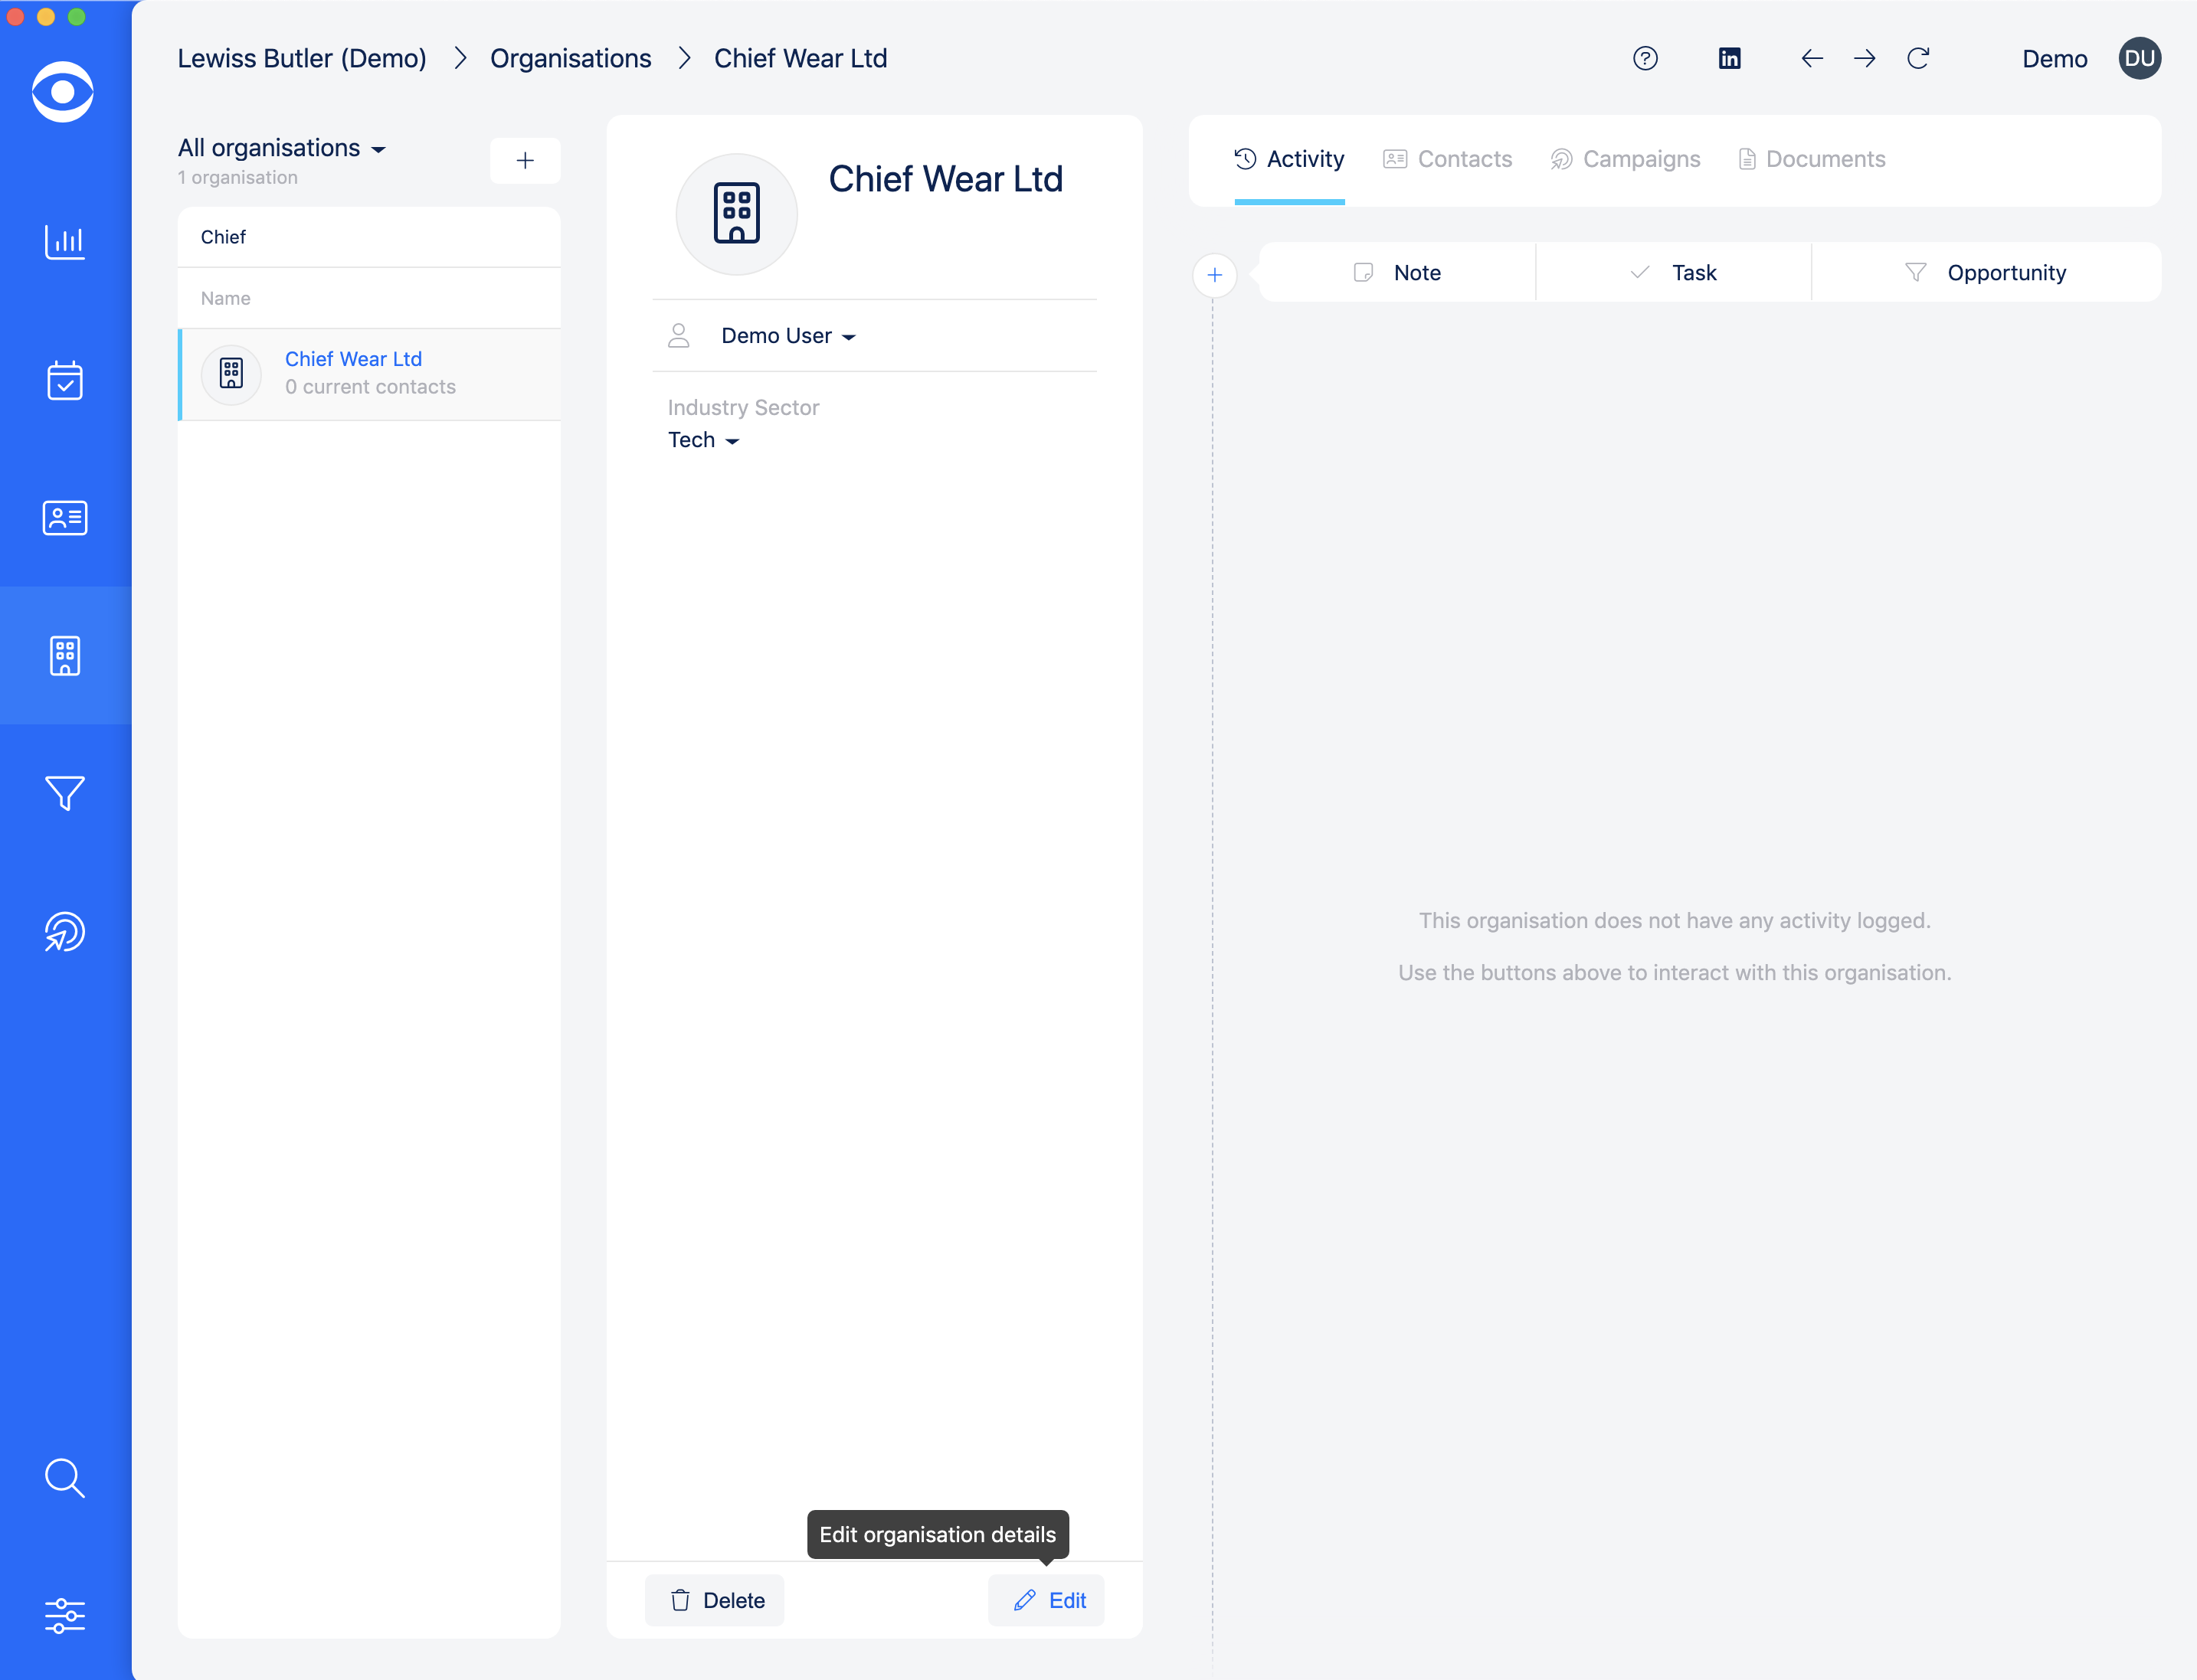The width and height of the screenshot is (2197, 1680).
Task: Switch to the Contacts tab
Action: pos(1448,159)
